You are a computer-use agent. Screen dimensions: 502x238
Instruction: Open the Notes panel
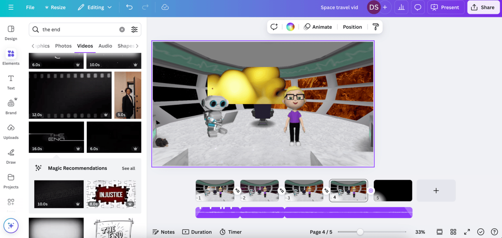point(164,232)
